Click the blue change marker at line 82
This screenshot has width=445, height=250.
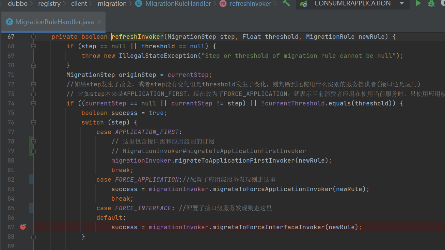pyautogui.click(x=31, y=179)
